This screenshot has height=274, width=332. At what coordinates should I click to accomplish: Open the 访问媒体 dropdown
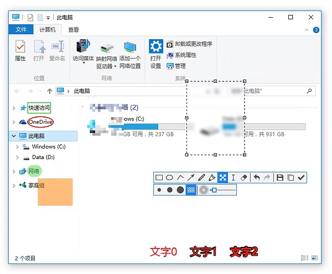pyautogui.click(x=84, y=62)
